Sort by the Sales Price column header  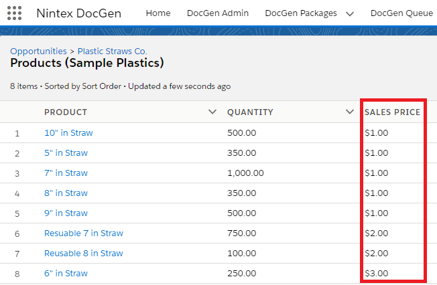[x=392, y=112]
